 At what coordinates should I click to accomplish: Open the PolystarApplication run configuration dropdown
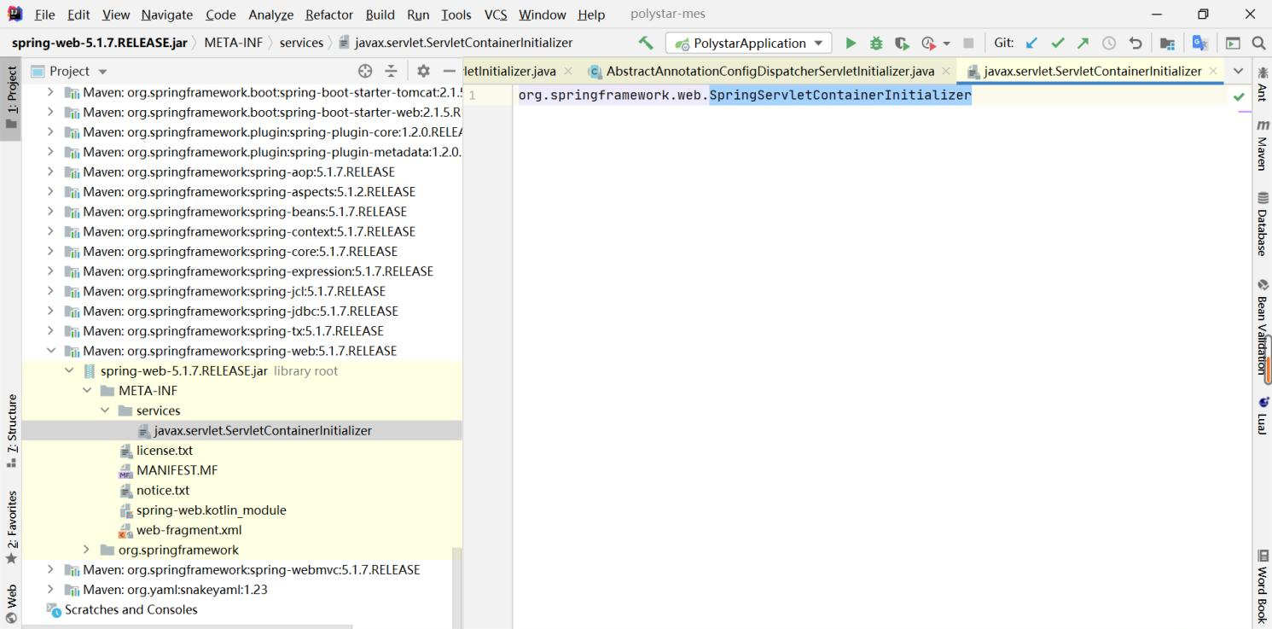[749, 43]
